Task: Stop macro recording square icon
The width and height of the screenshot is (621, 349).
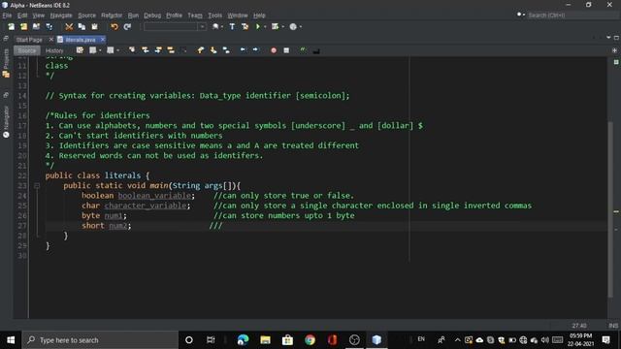Action: [286, 50]
